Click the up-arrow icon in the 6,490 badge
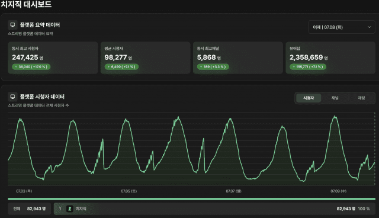379x218 pixels. point(108,67)
